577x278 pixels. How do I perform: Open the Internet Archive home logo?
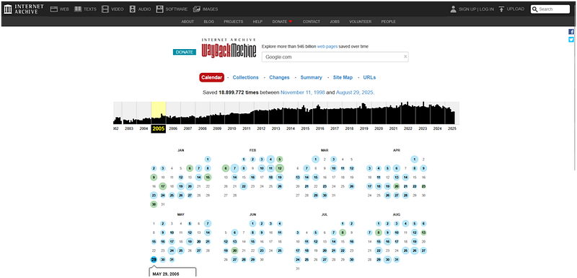pyautogui.click(x=24, y=9)
